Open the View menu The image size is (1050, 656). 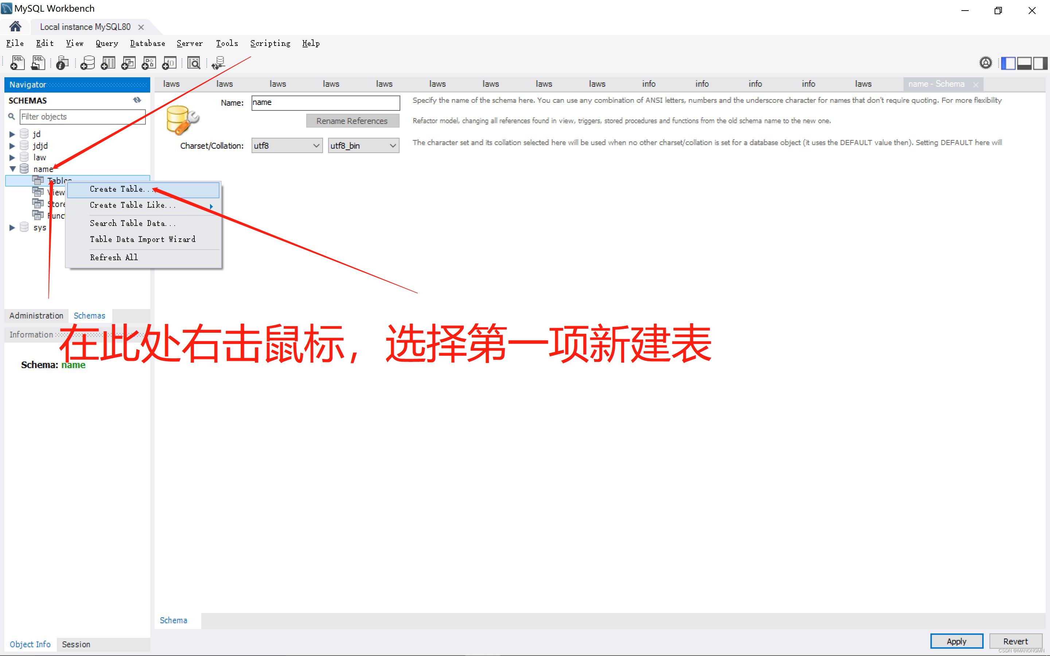coord(75,43)
